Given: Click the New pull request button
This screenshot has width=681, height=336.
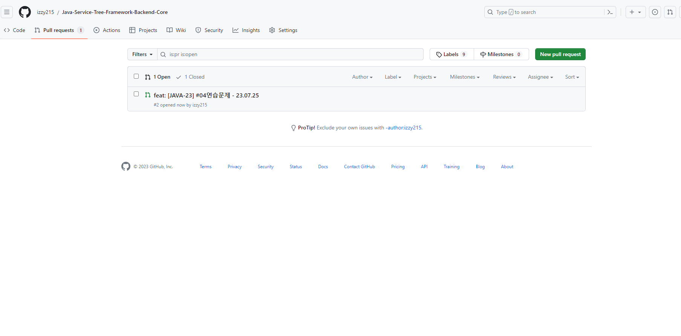Looking at the screenshot, I should click(560, 54).
